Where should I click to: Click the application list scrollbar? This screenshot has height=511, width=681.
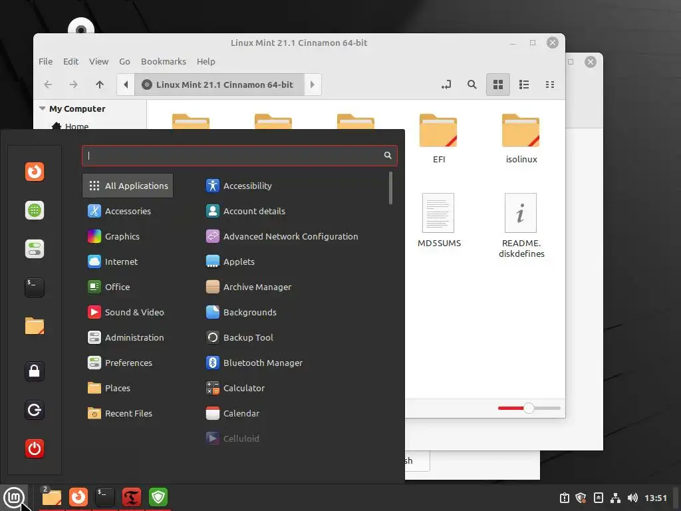(x=391, y=188)
